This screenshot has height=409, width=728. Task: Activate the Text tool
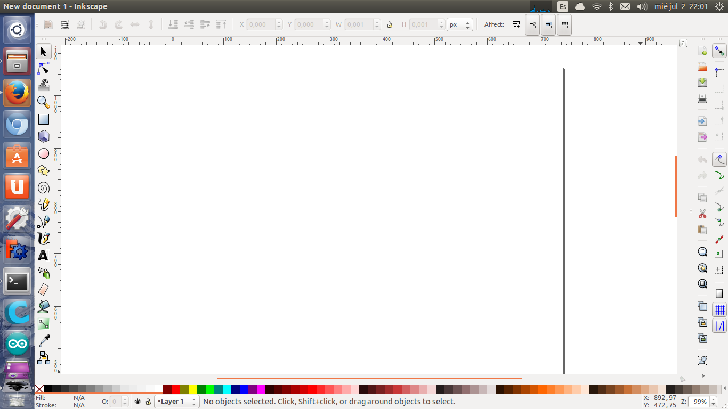(44, 256)
